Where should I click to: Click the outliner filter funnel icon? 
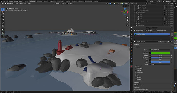click(169, 4)
